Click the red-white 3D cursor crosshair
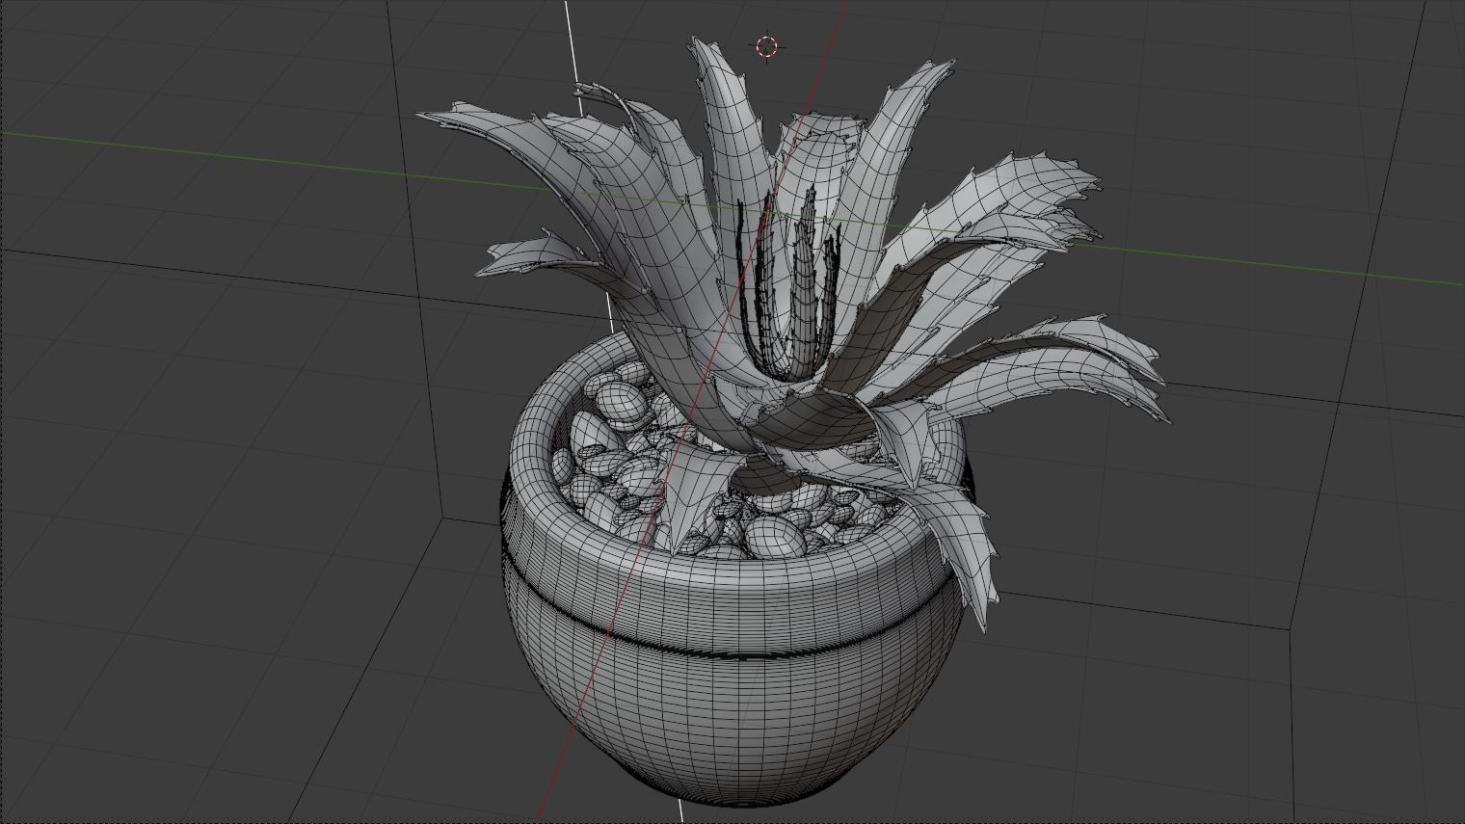 pos(766,46)
